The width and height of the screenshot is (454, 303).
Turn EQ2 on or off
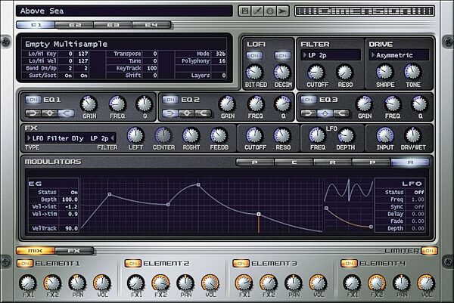170,100
